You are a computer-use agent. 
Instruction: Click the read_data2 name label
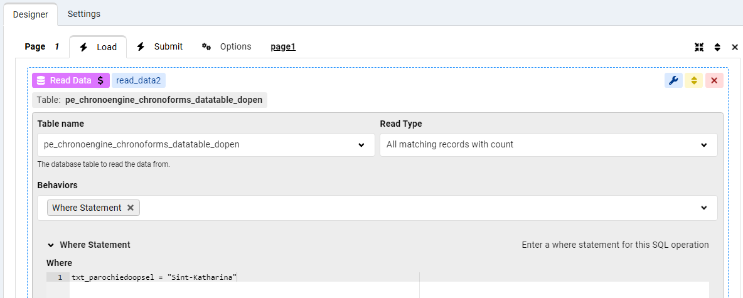[x=139, y=80]
